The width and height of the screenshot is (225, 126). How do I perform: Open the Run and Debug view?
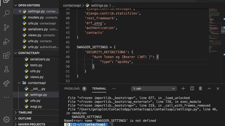click(6, 41)
